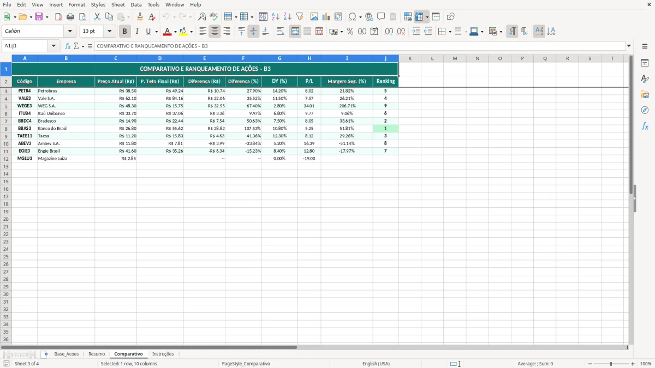Screen dimensions: 655x368
Task: Switch to the Base_Acoes sheet tab
Action: pos(66,354)
